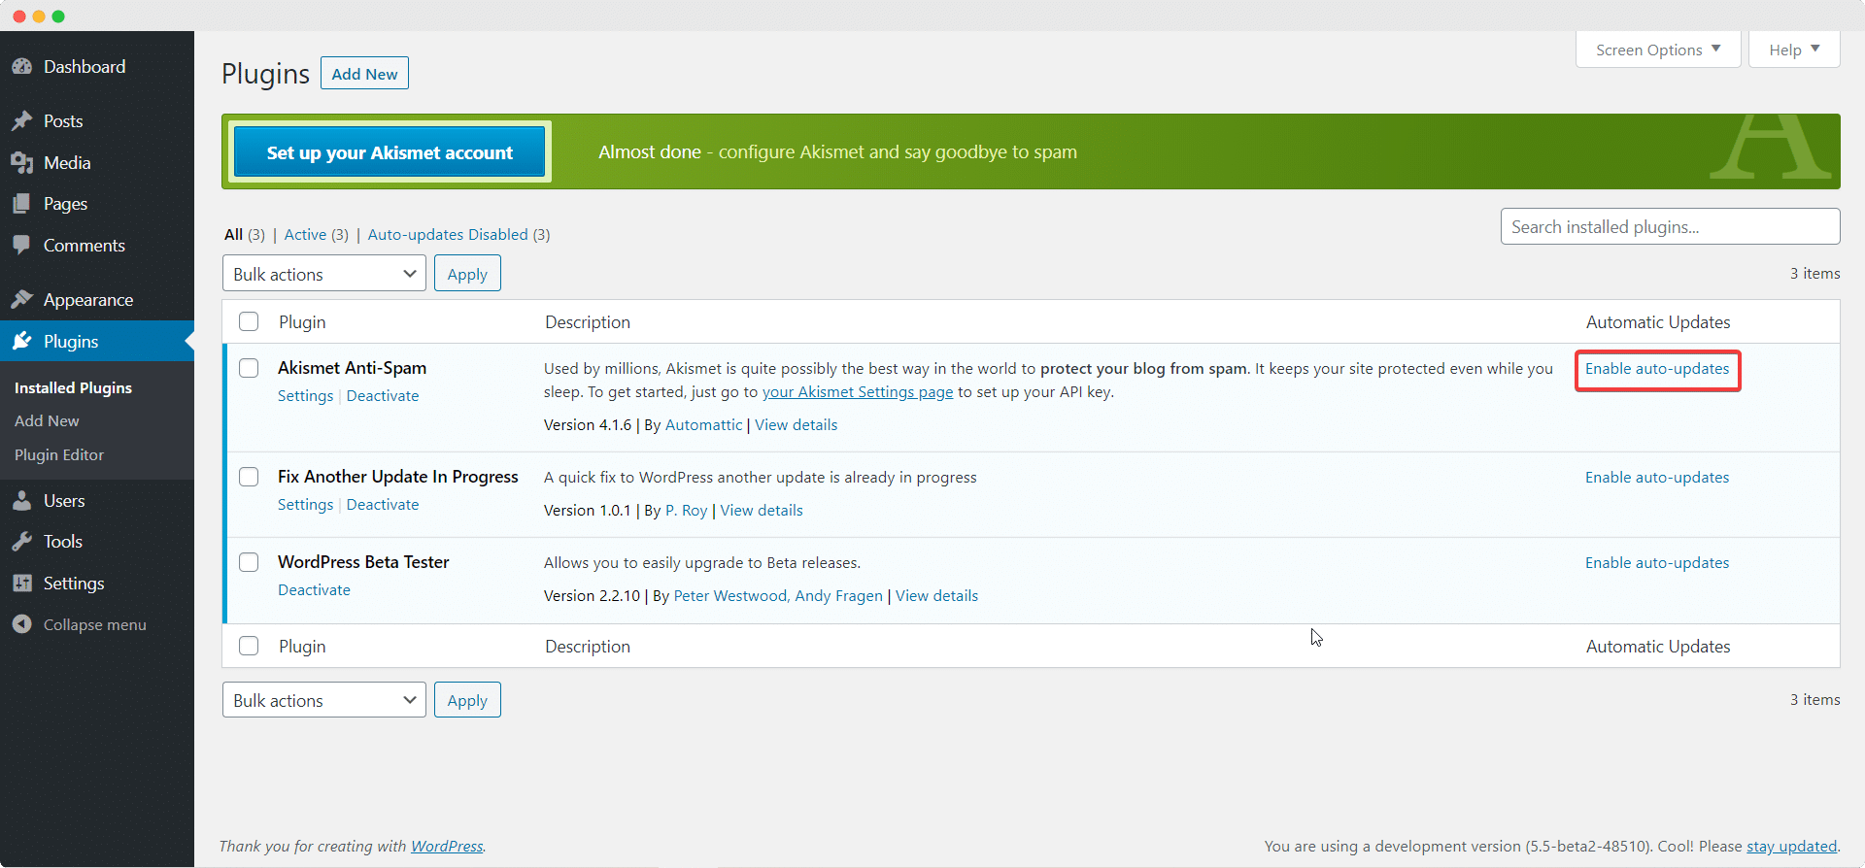Deactivate Fix Another Update In Progress
The image size is (1865, 868).
383,505
